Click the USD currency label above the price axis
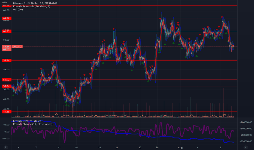The width and height of the screenshot is (254, 150). (4, 2)
